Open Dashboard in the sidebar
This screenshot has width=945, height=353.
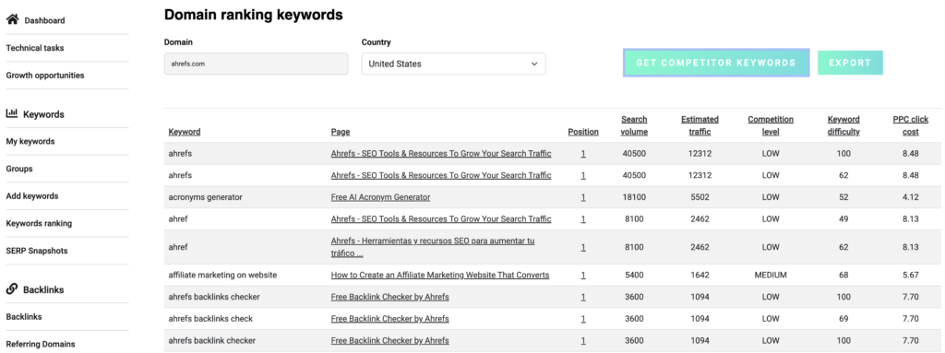(44, 20)
